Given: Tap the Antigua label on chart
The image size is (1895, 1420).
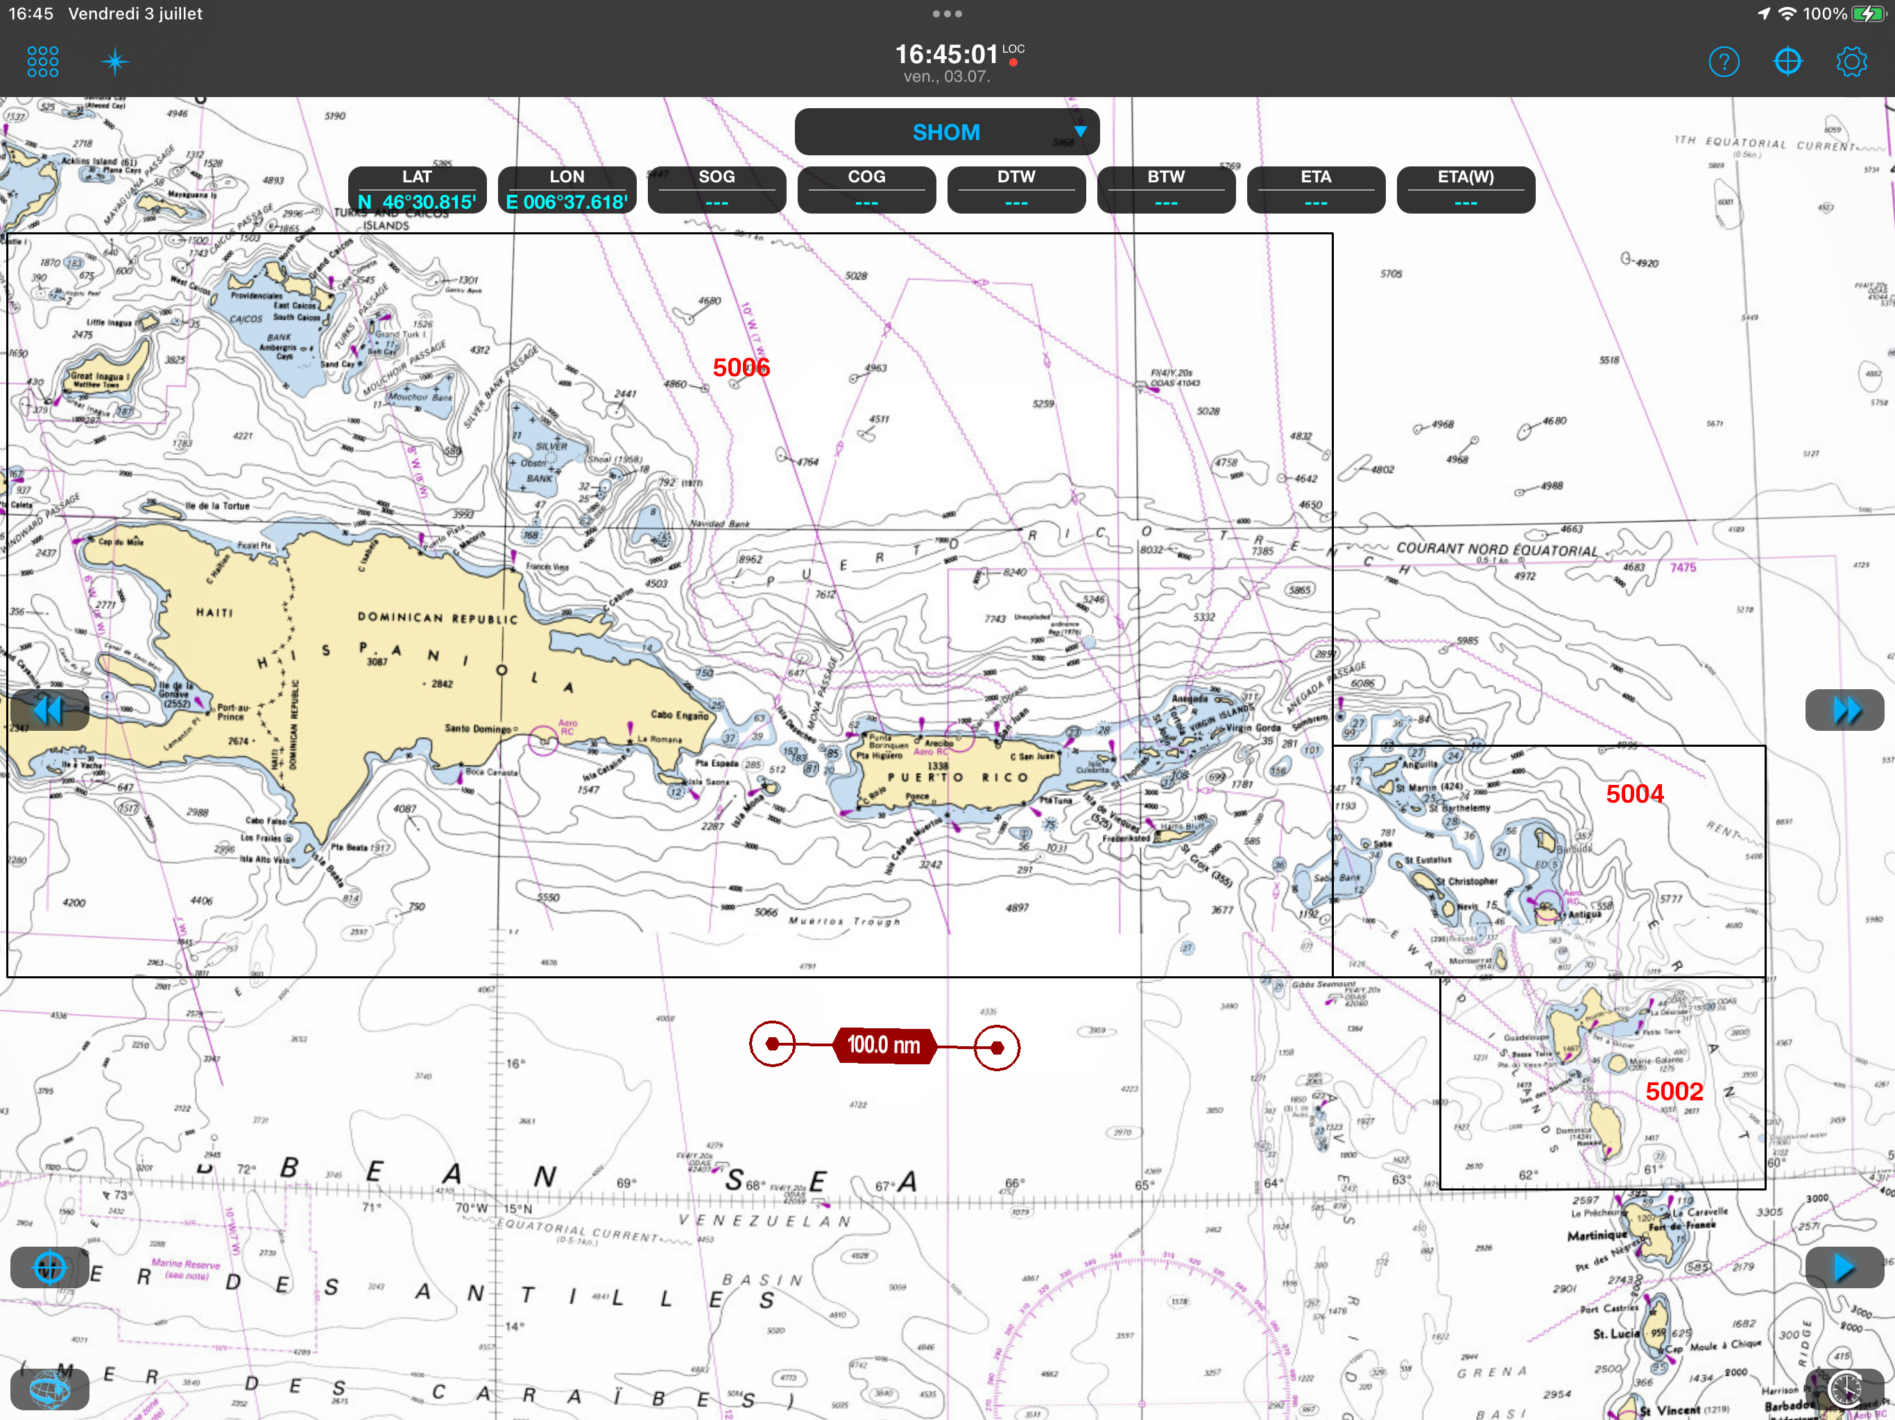Looking at the screenshot, I should [x=1585, y=914].
